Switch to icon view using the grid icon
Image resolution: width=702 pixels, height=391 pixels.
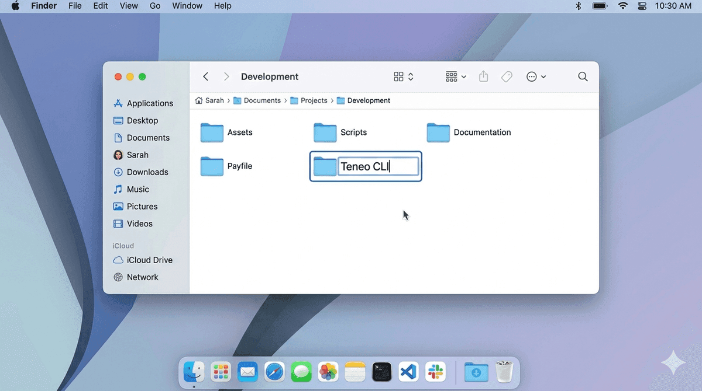tap(398, 76)
